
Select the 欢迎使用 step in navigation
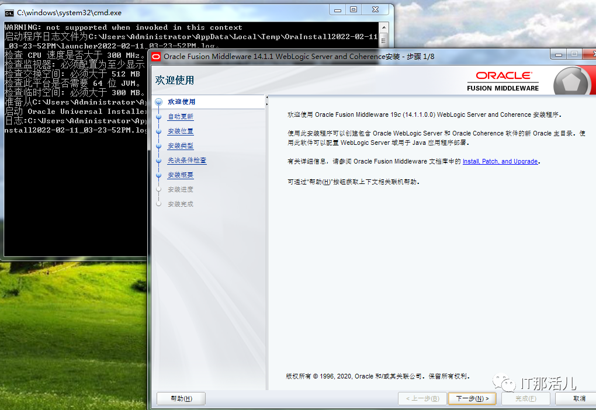(x=181, y=102)
